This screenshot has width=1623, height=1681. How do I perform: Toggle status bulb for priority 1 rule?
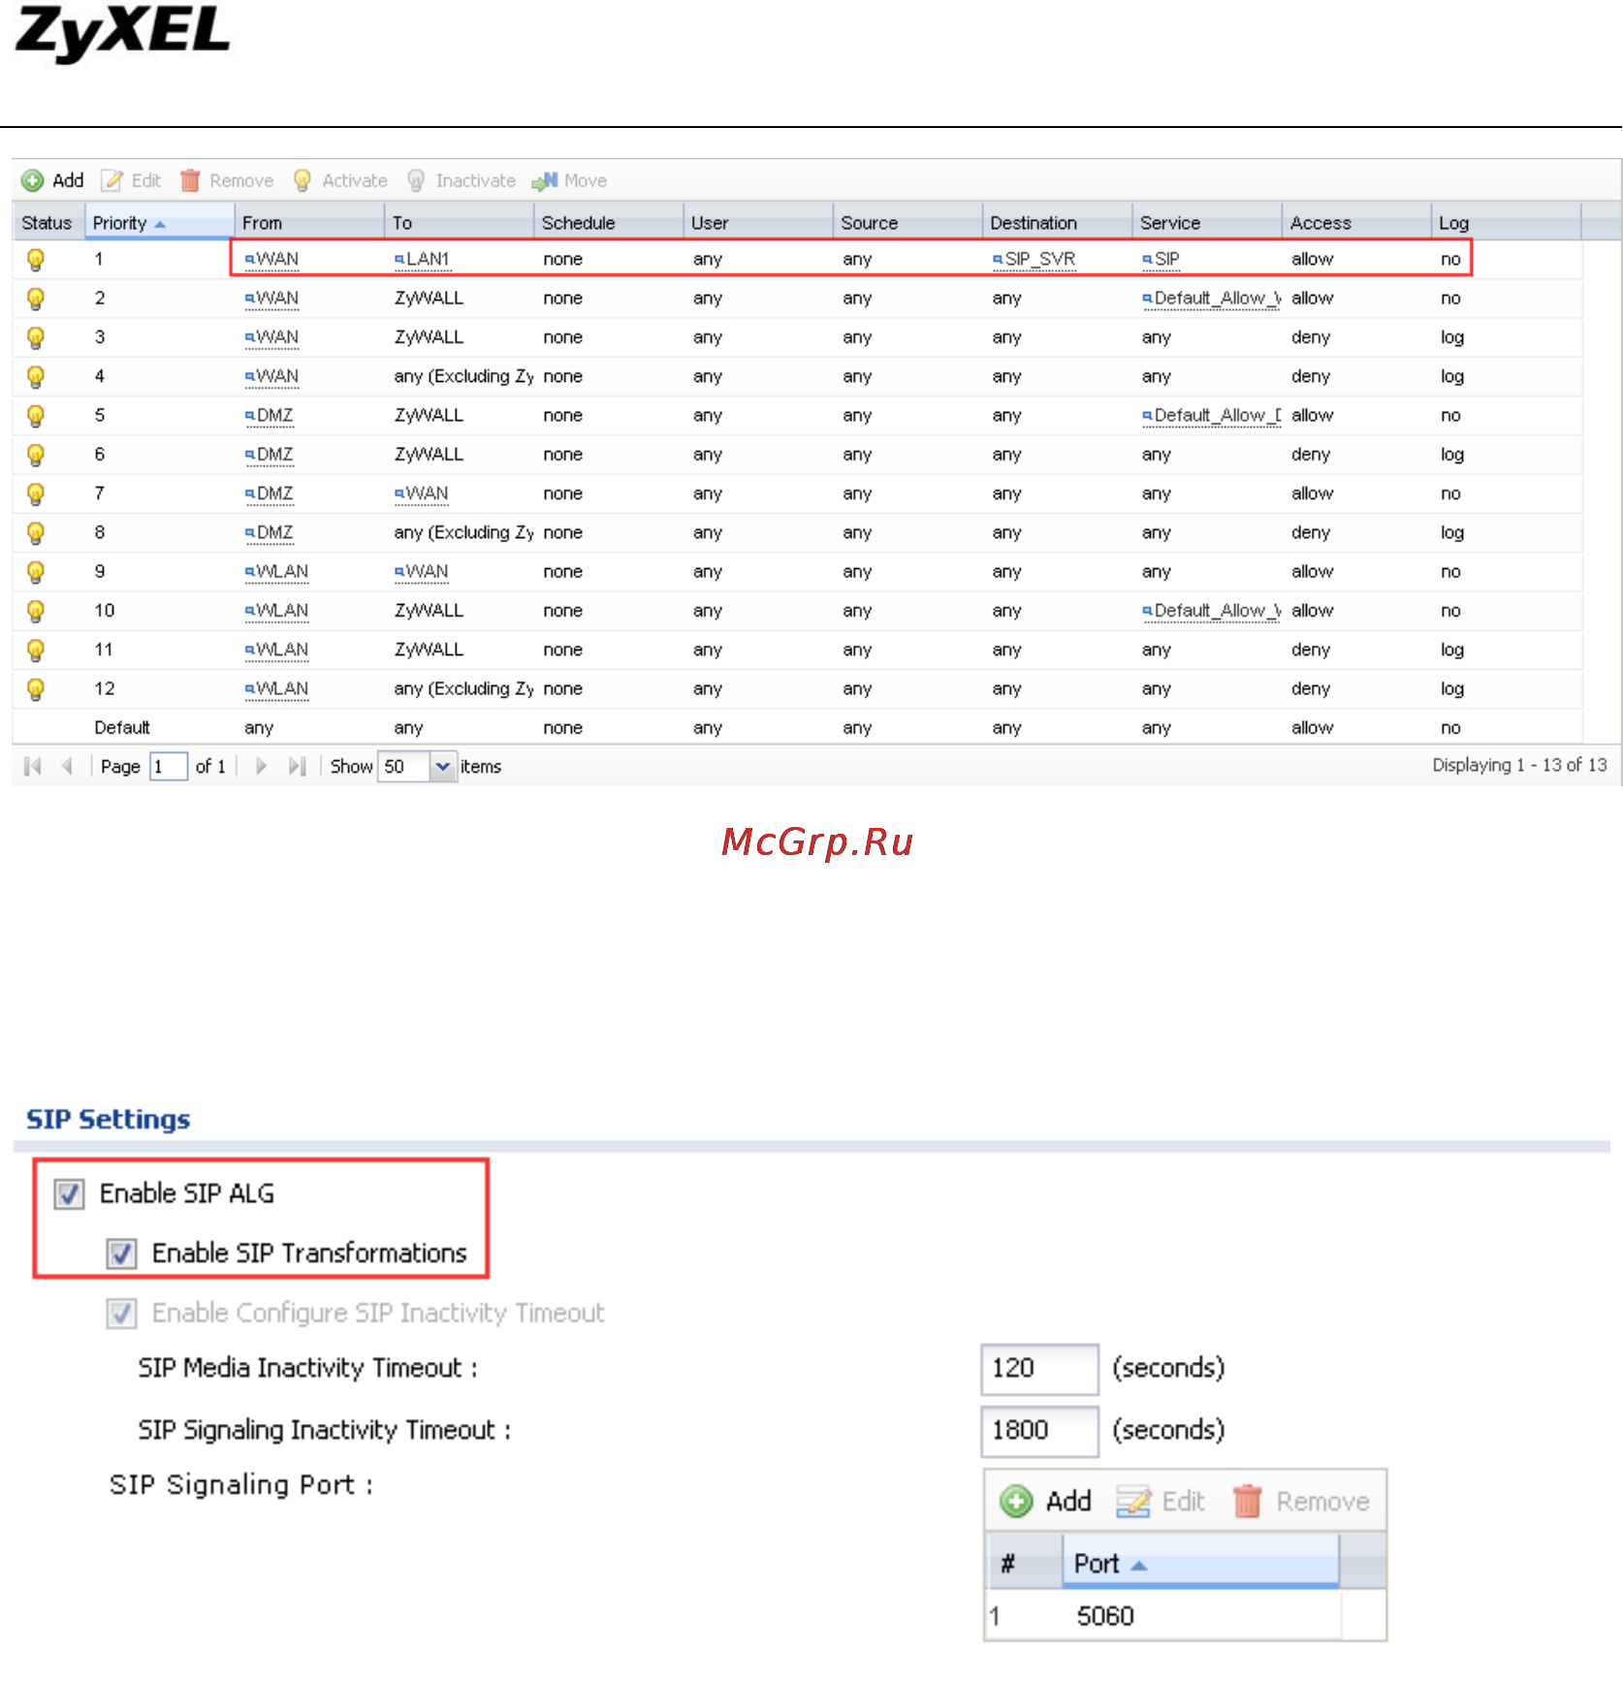click(x=36, y=260)
